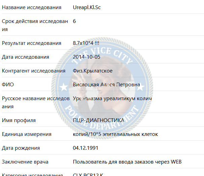Click the 'Дата исследования' label
This screenshot has height=176, width=204.
(x=26, y=57)
